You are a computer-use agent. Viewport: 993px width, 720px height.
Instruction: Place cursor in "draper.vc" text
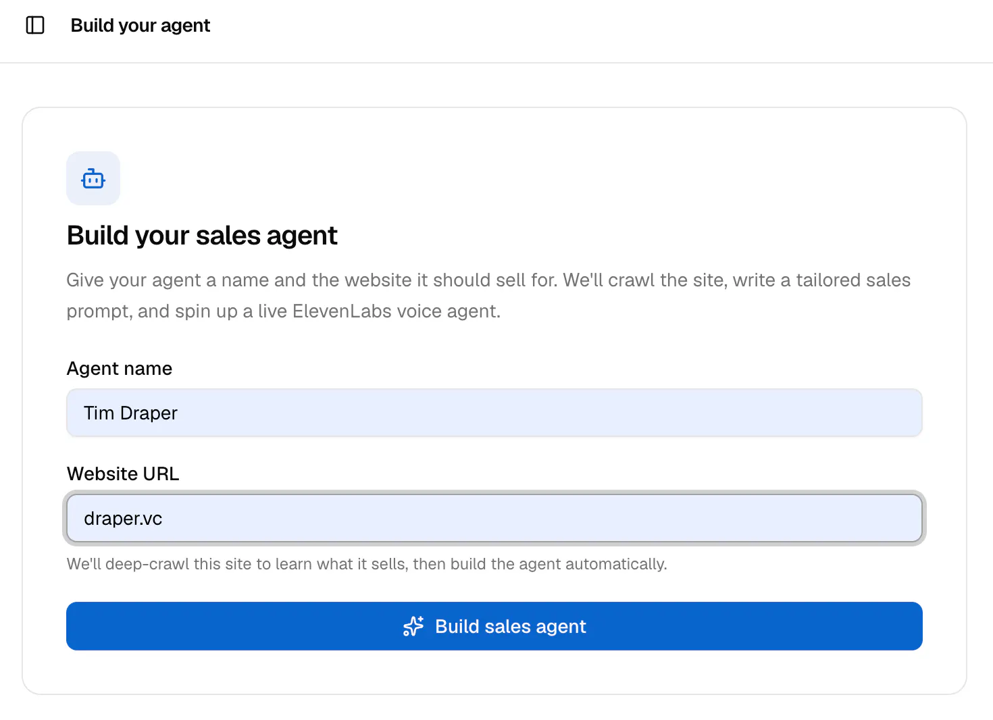(x=123, y=519)
